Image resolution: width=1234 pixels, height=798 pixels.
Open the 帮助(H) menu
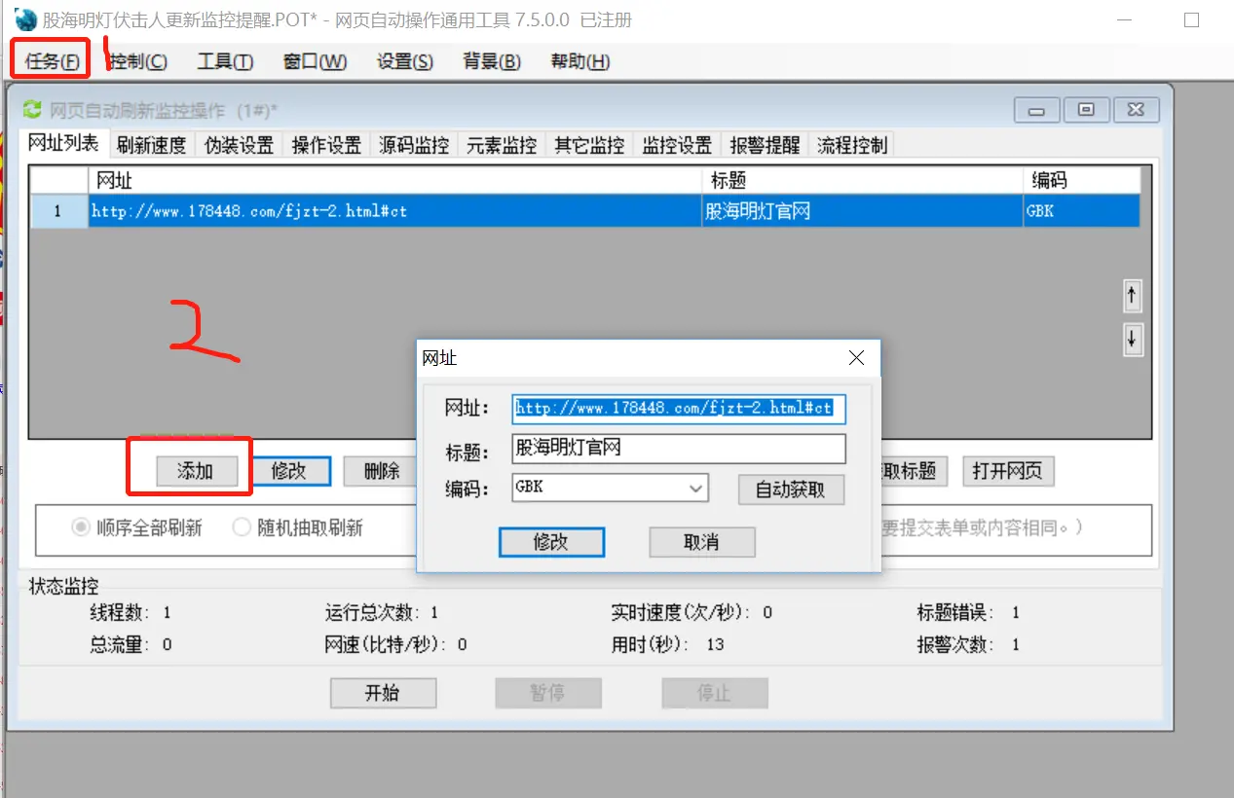(580, 61)
